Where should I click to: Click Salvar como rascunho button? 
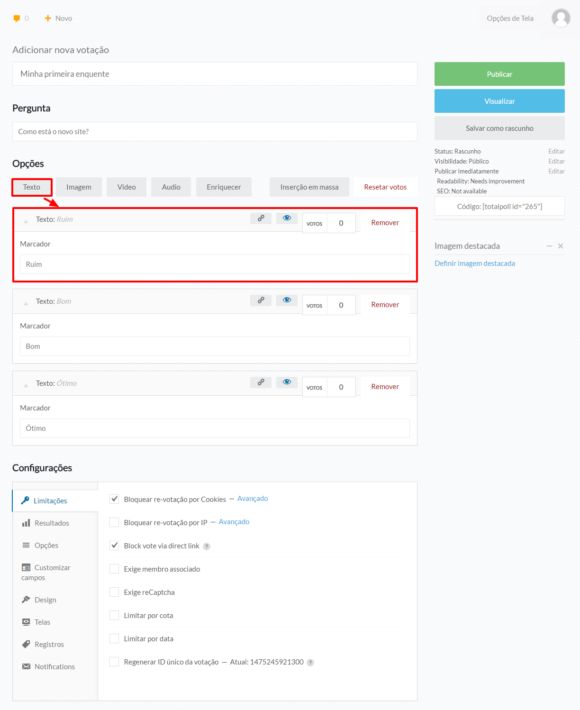click(499, 128)
